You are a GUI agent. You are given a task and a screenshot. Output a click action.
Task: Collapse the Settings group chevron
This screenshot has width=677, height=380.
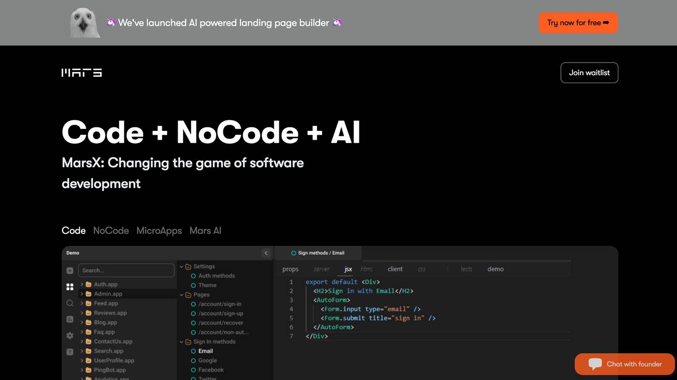[x=182, y=267]
